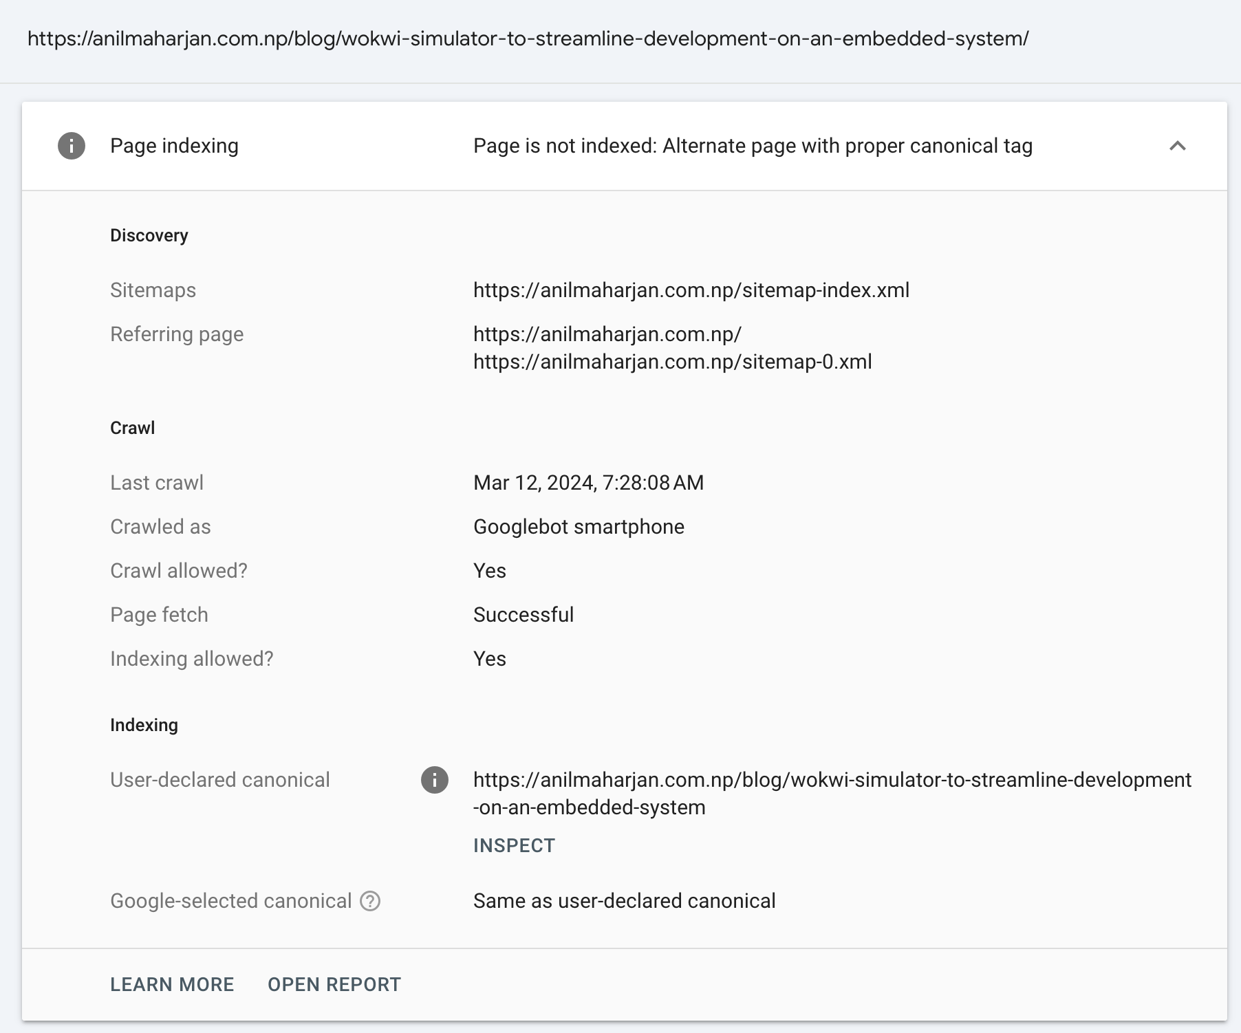
Task: Click the User-declared canonical info icon
Action: click(435, 780)
